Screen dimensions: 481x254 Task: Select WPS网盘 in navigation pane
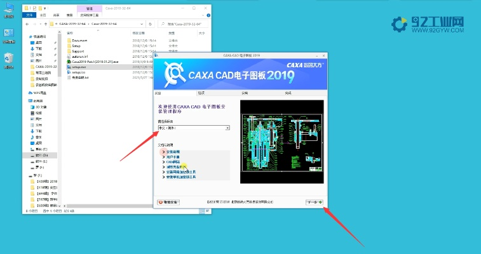(x=37, y=93)
